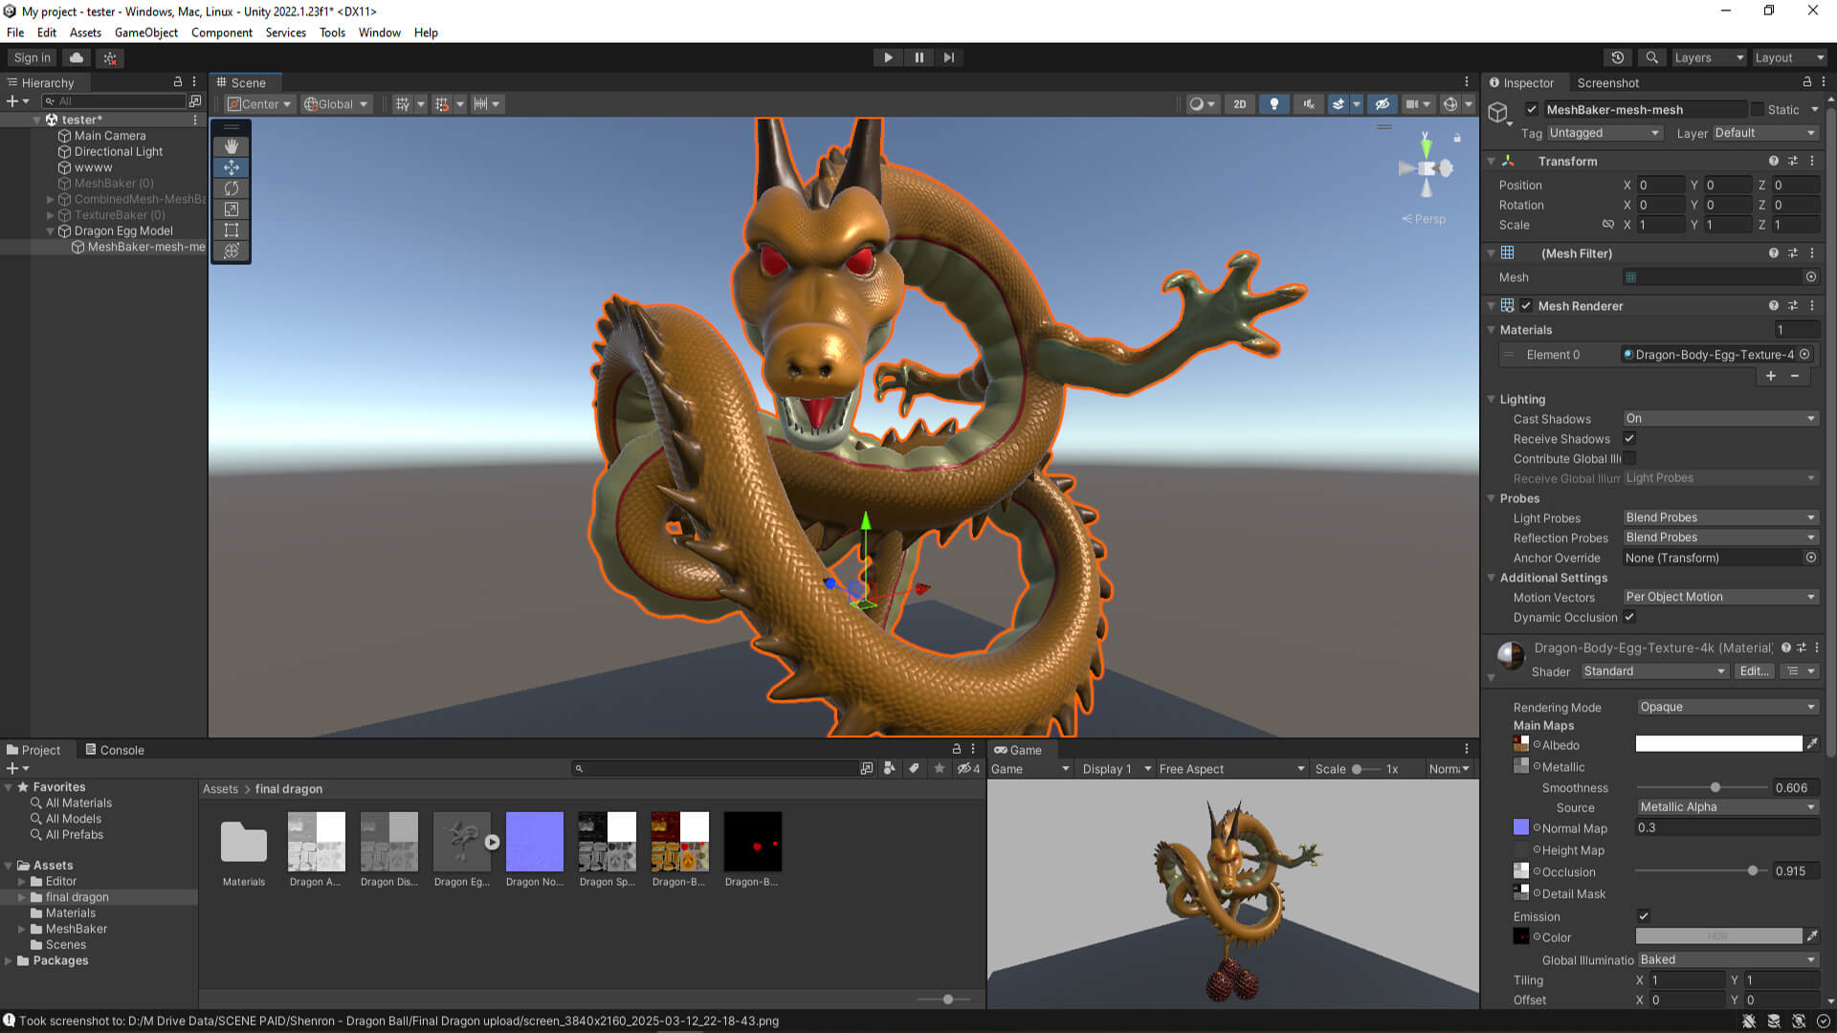Toggle the Static checkbox
1837x1033 pixels.
(1757, 109)
